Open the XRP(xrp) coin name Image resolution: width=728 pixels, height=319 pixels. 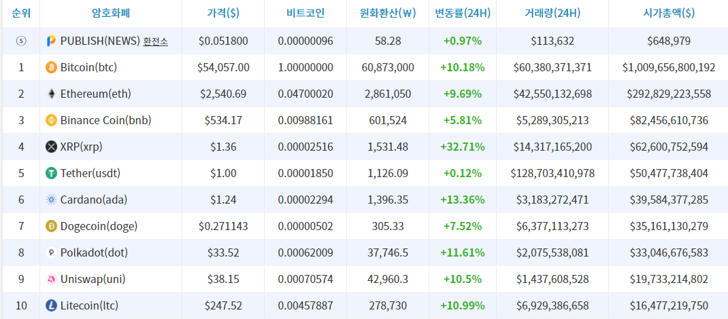coord(81,147)
